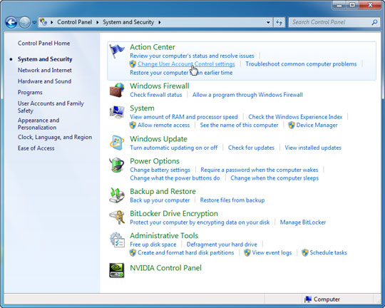Click System and Security breadcrumb in address bar
This screenshot has width=385, height=308.
(x=128, y=22)
